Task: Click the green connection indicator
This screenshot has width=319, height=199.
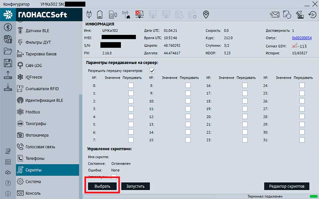Action: (x=313, y=196)
